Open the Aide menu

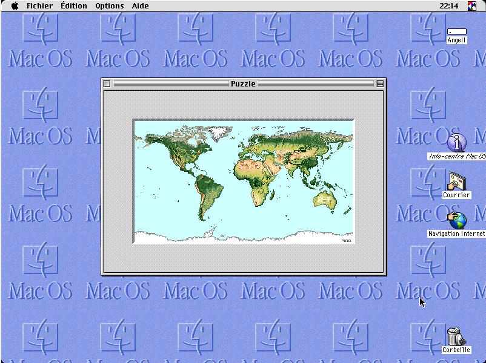click(x=141, y=5)
